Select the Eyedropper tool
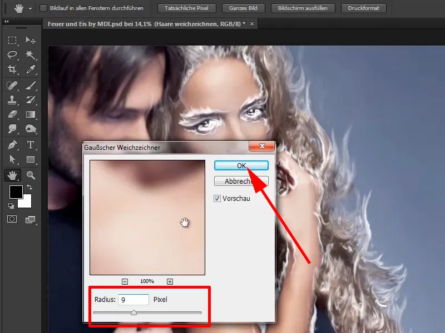This screenshot has width=445, height=333. 31,69
